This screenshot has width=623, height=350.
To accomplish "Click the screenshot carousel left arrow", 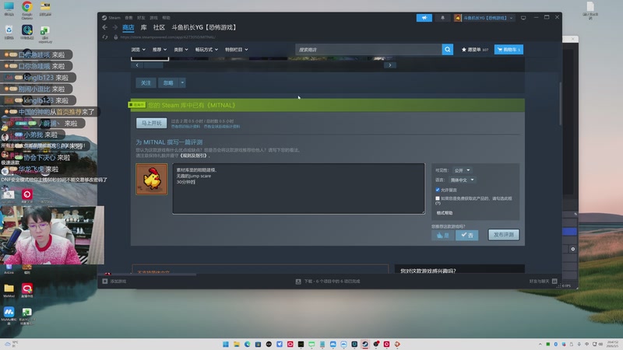I will click(x=137, y=65).
